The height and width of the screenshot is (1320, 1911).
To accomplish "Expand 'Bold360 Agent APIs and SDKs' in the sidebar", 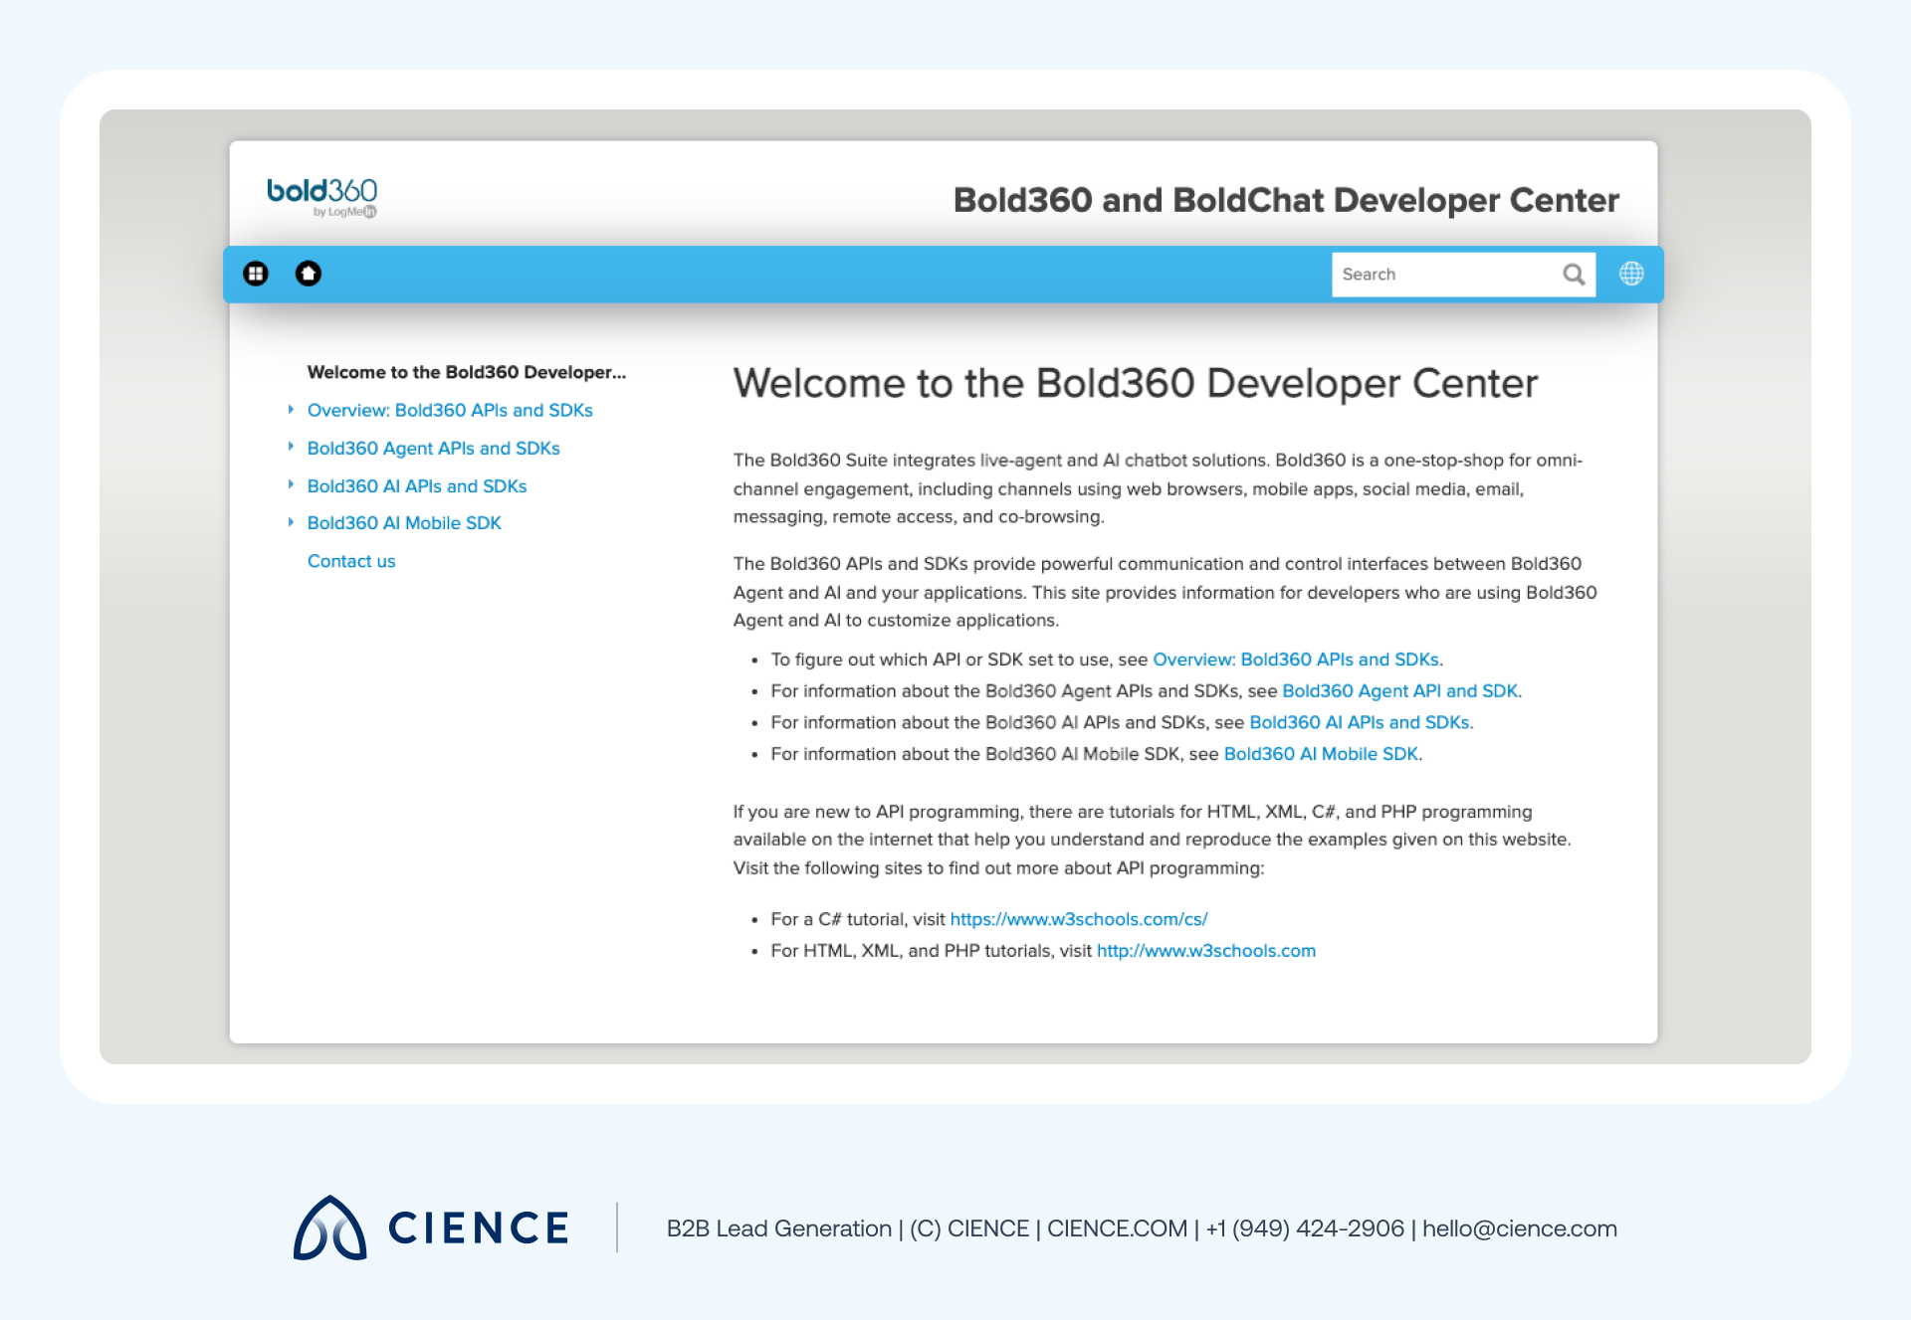I will point(433,448).
